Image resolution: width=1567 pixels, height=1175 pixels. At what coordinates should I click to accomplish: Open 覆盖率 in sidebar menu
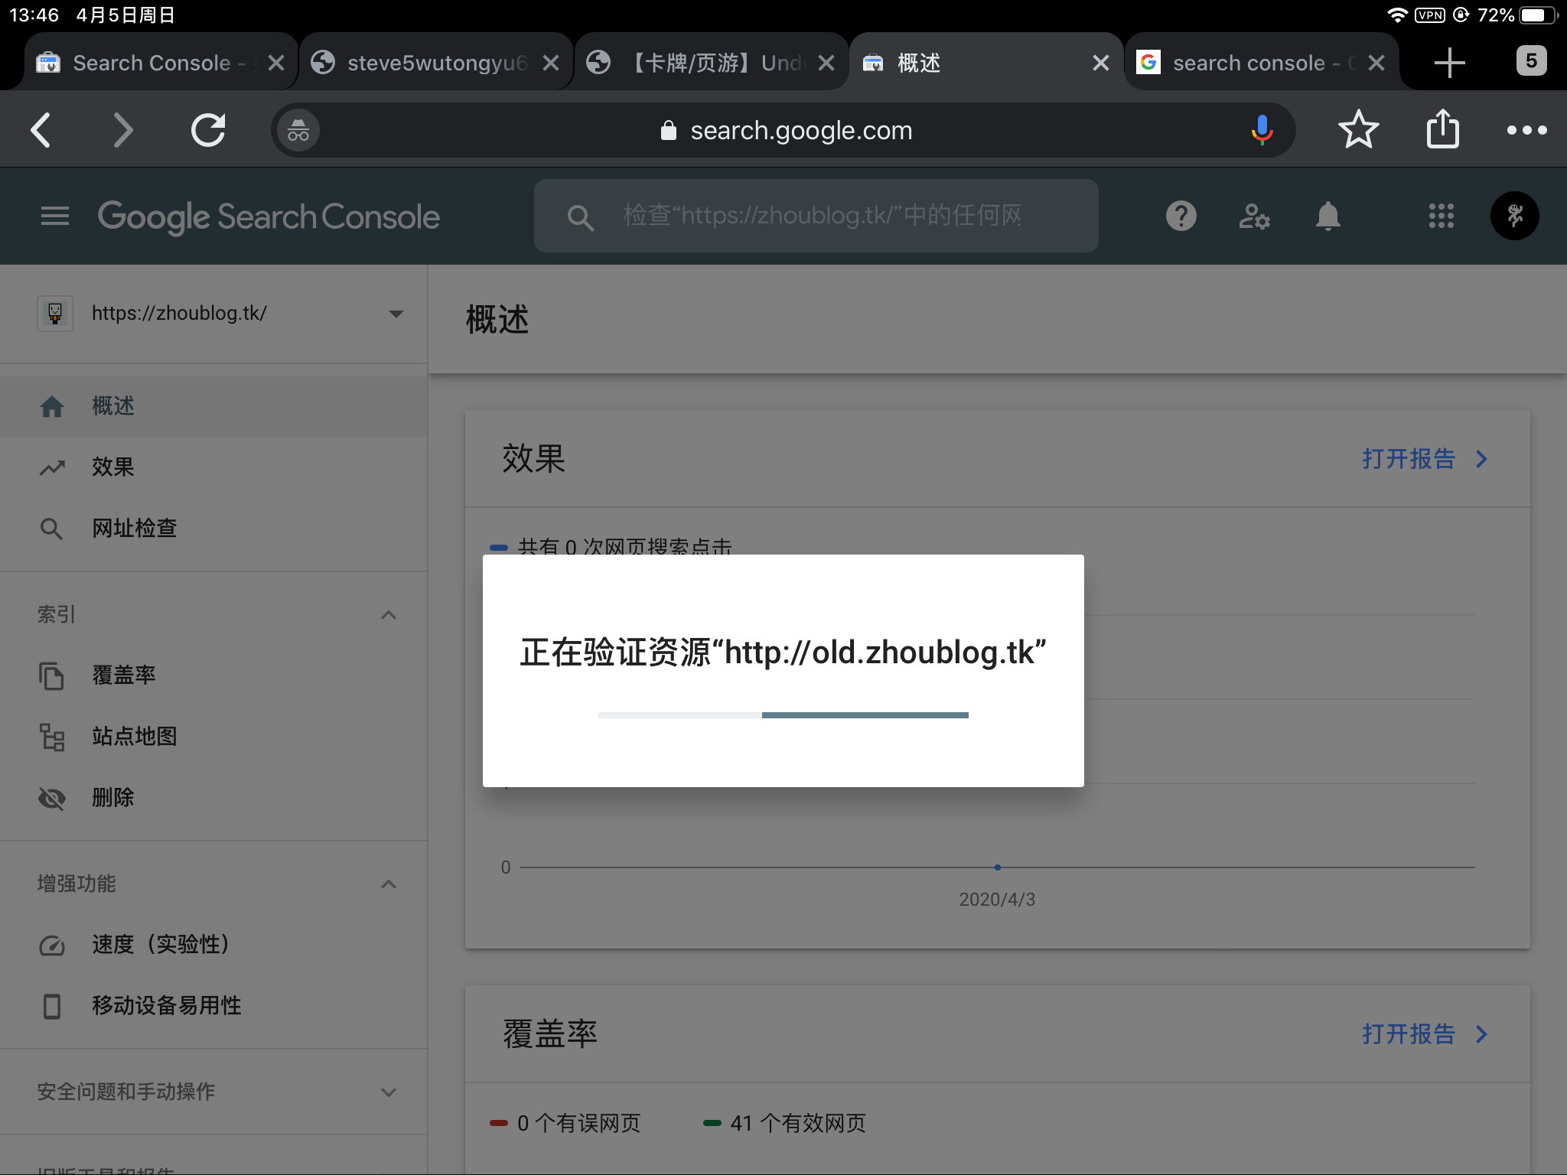124,675
